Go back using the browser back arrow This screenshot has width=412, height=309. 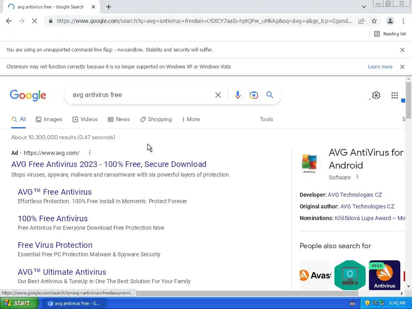pos(9,21)
